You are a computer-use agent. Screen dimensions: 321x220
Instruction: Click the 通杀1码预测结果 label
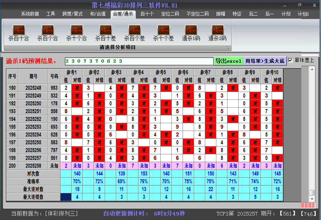(31, 61)
